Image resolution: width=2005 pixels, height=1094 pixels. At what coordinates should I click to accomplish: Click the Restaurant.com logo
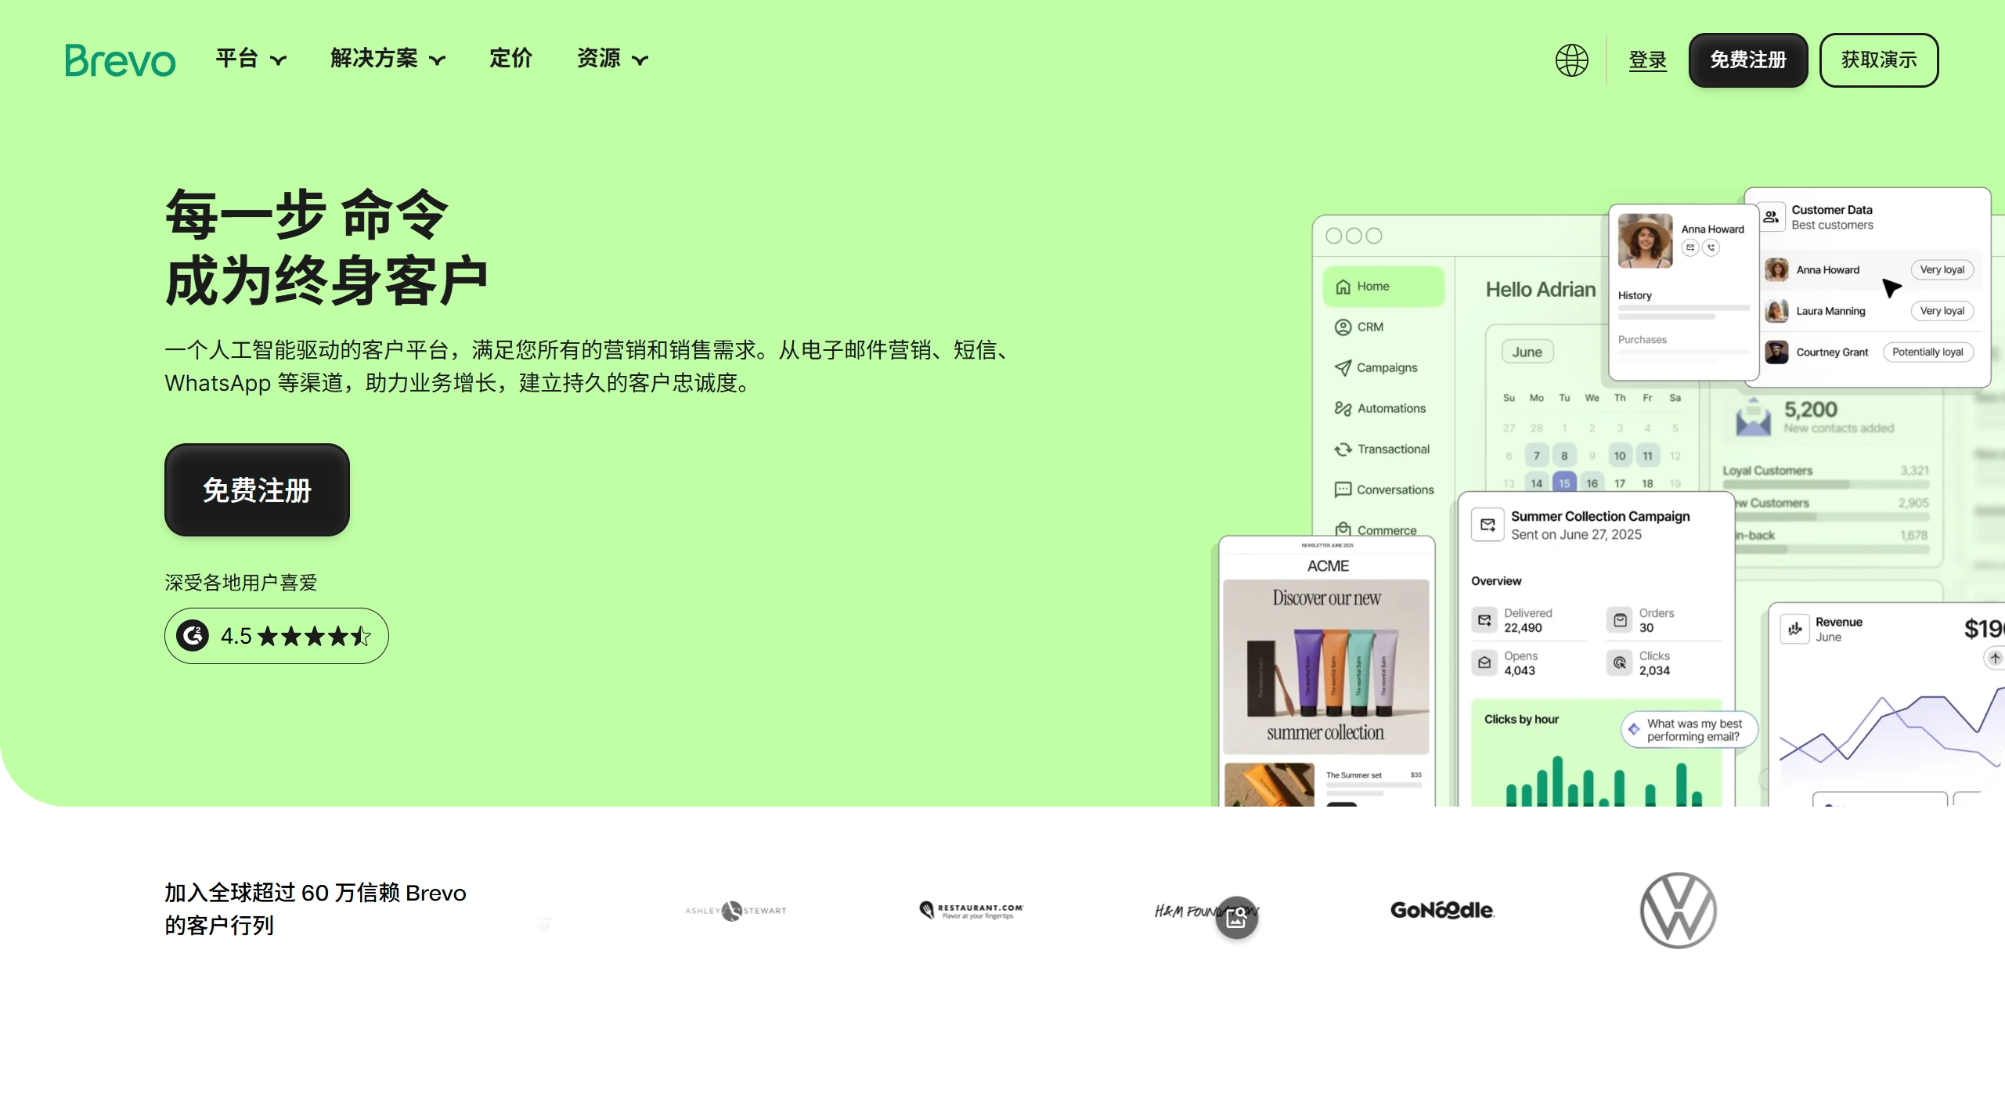[971, 910]
